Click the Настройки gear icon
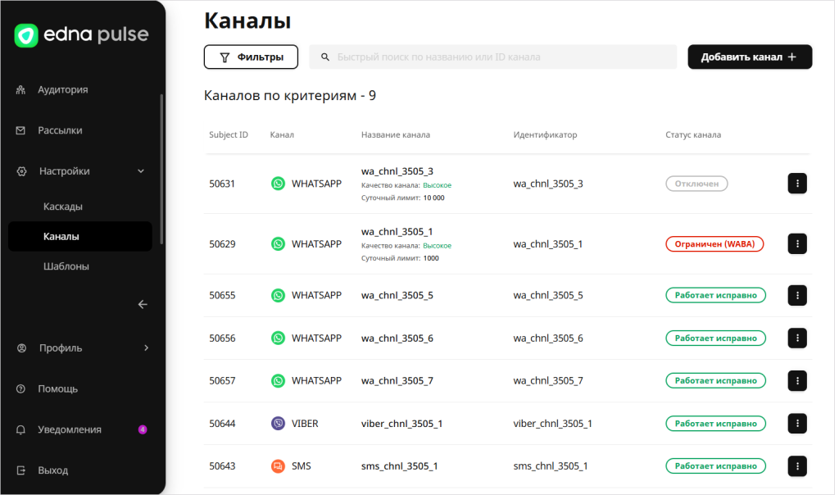839x495 pixels. tap(21, 171)
